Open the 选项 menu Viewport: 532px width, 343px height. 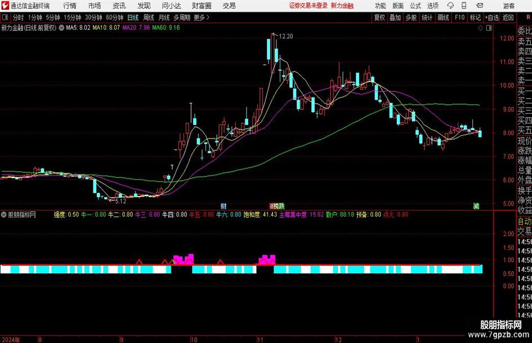432,6
